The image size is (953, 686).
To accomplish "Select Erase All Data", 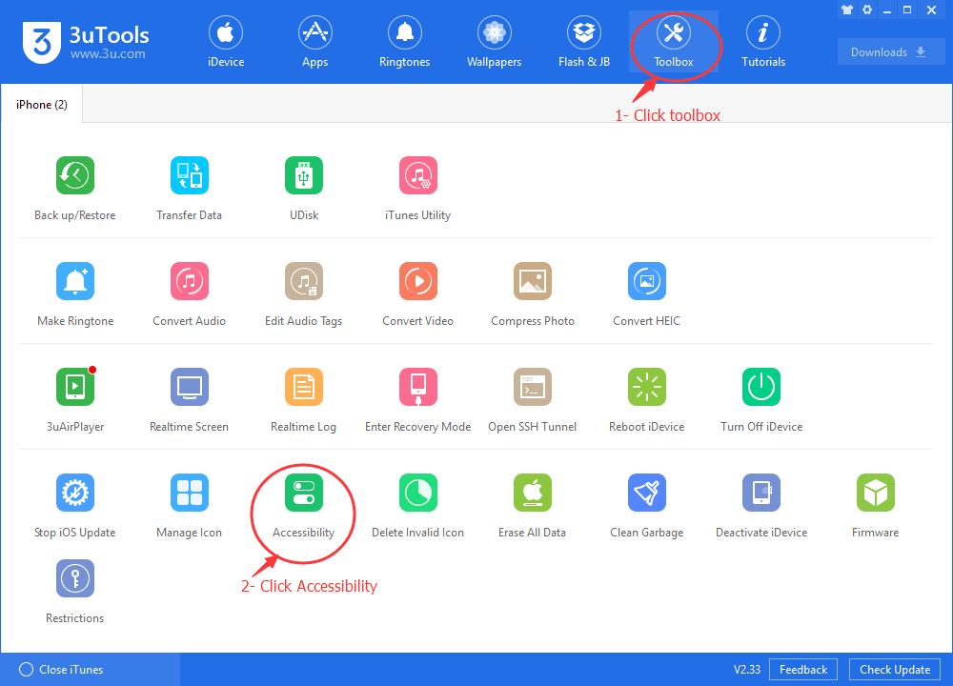I will coord(533,493).
